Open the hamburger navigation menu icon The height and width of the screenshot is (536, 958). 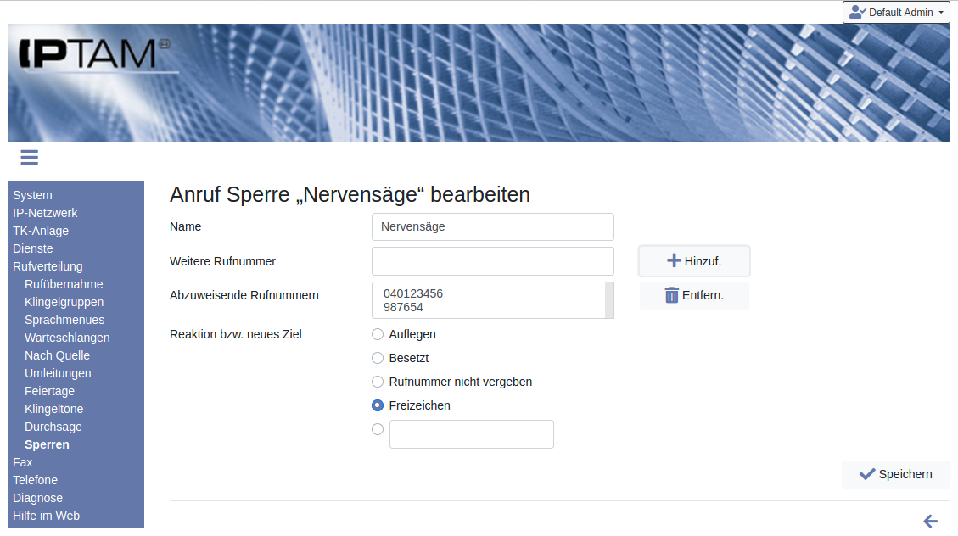coord(30,158)
